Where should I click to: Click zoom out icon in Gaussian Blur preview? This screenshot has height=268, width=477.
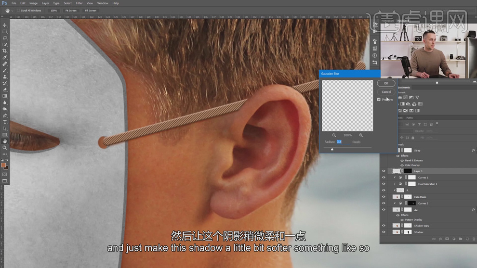334,135
